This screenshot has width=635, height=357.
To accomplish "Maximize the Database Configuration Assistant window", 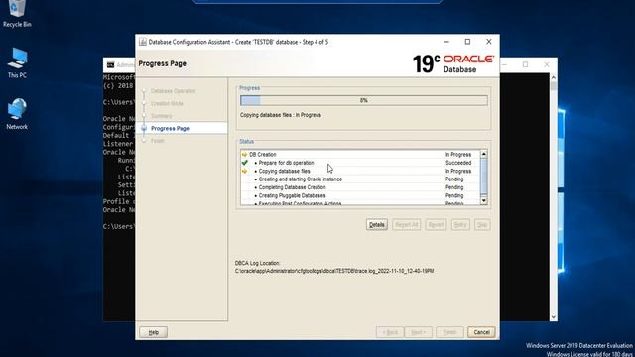I will click(467, 42).
